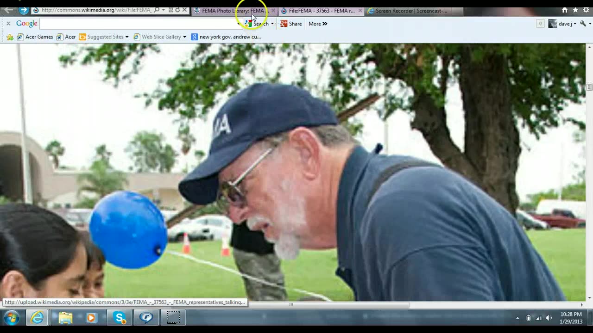This screenshot has width=593, height=333.
Task: Close the Google Toolbar with its X
Action: (8, 24)
